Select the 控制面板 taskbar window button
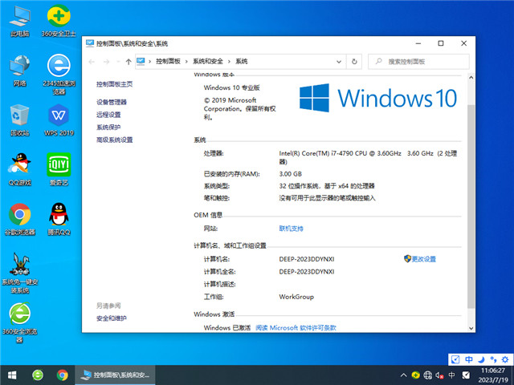This screenshot has height=385, width=514. point(115,375)
